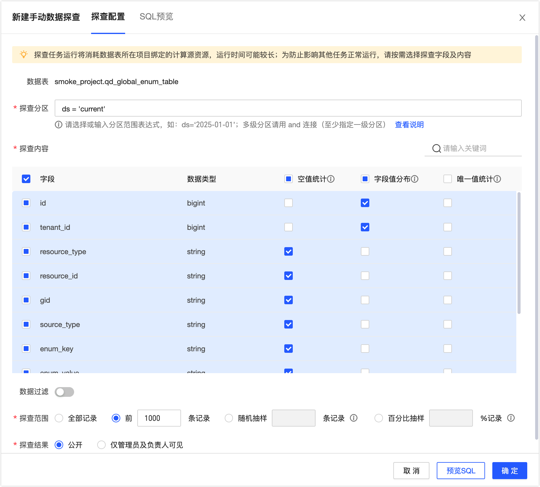
Task: Click info icon beside 字段值分布 header
Action: (x=415, y=179)
